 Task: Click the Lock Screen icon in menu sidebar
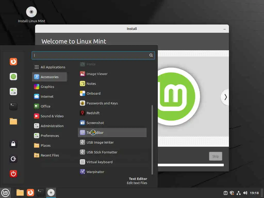(x=13, y=144)
